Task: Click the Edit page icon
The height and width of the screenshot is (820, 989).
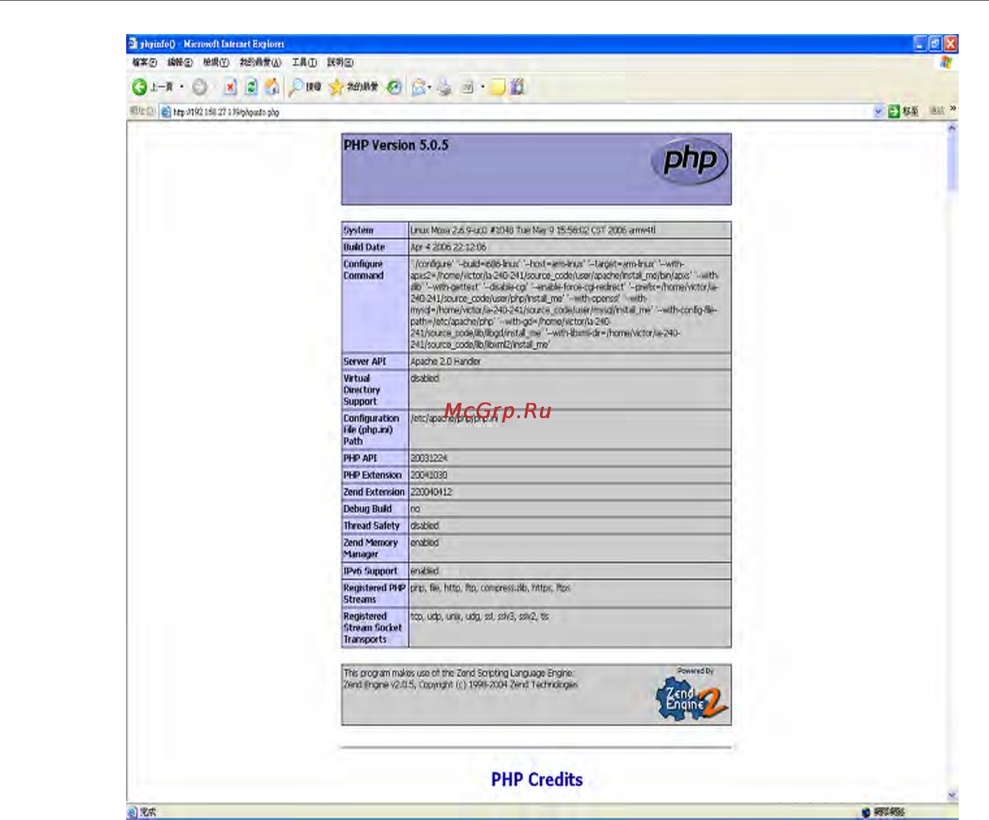Action: [467, 87]
